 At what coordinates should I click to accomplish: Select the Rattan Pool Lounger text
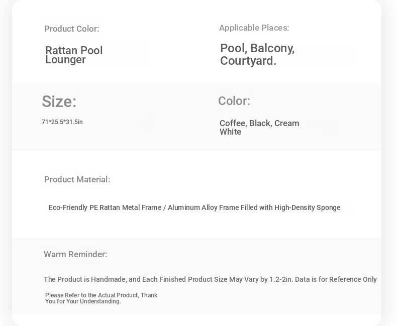coord(74,55)
